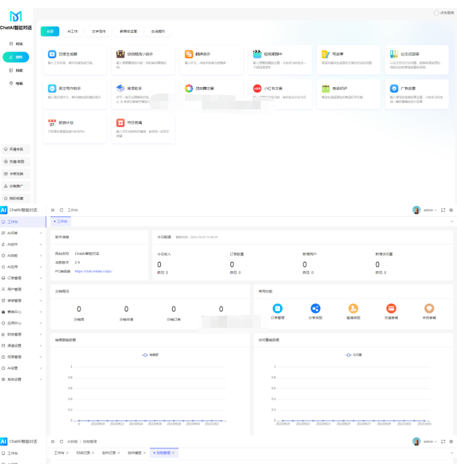Screen dimensions: 457x464
Task: Click the 开通会员 button in sidebar
Action: (15, 149)
